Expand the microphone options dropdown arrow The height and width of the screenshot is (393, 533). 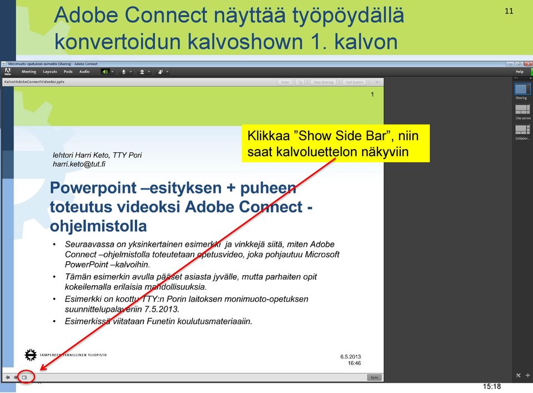pos(130,72)
